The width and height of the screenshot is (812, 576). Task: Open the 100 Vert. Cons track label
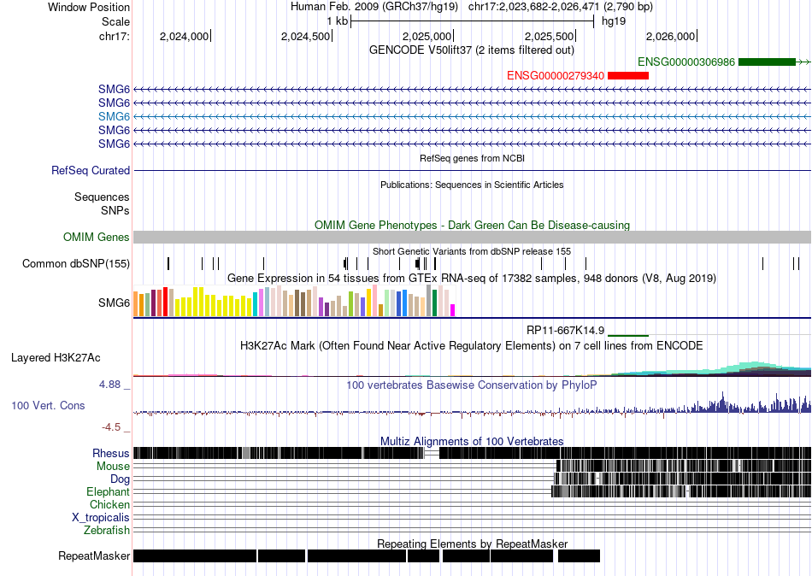(x=48, y=406)
